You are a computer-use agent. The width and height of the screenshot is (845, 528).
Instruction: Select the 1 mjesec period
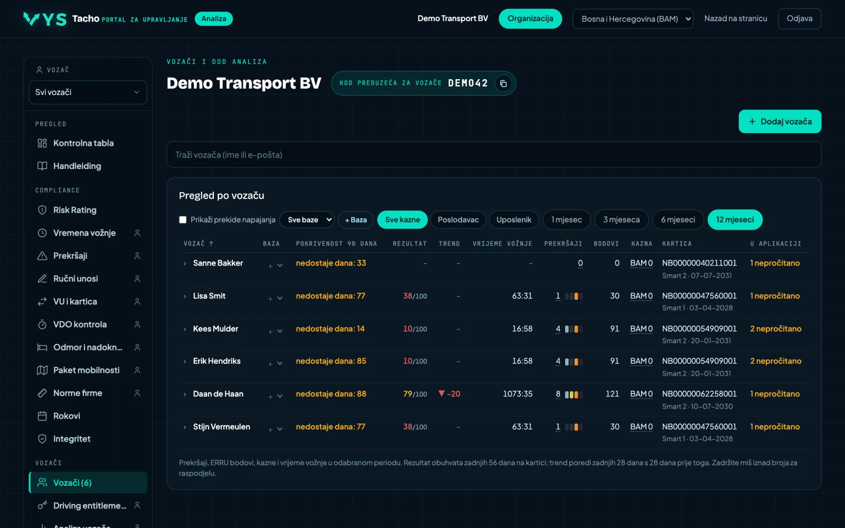(x=567, y=220)
